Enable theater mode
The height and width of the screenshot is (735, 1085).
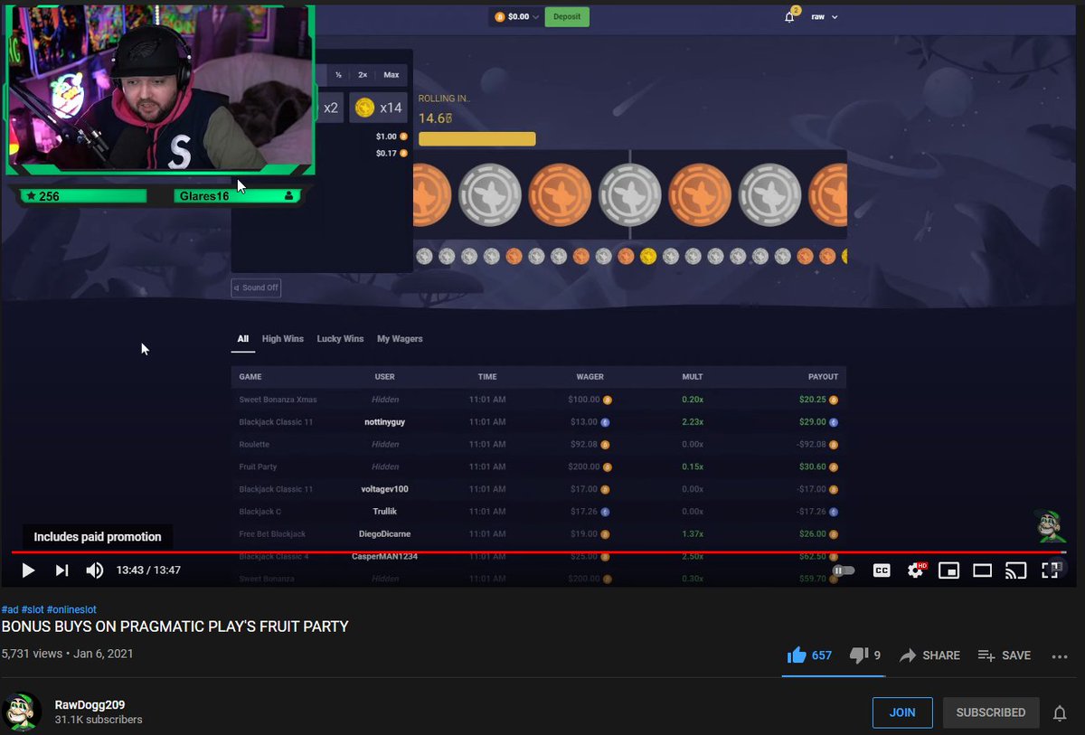coord(983,570)
